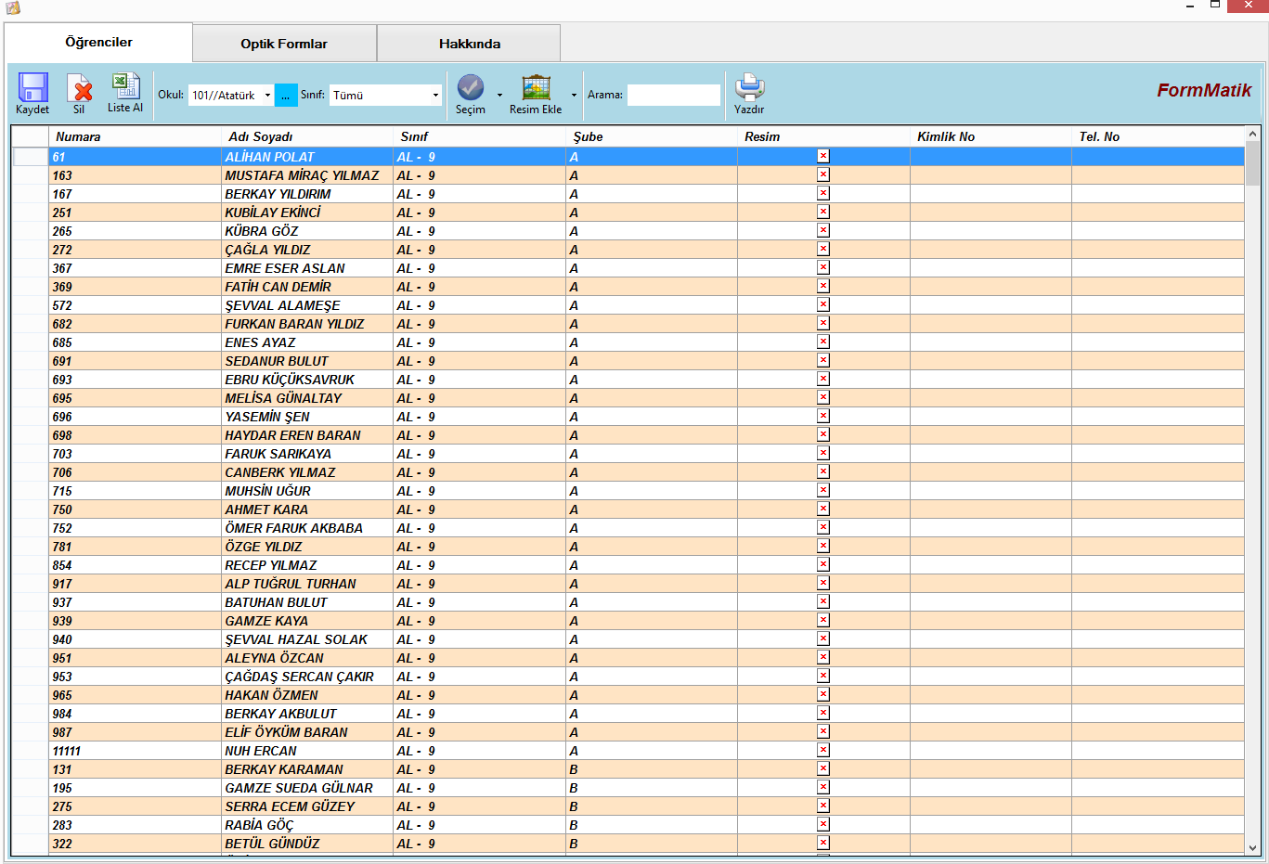Click the blue ellipsis button beside Okul
Viewport: 1269px width, 864px height.
286,96
